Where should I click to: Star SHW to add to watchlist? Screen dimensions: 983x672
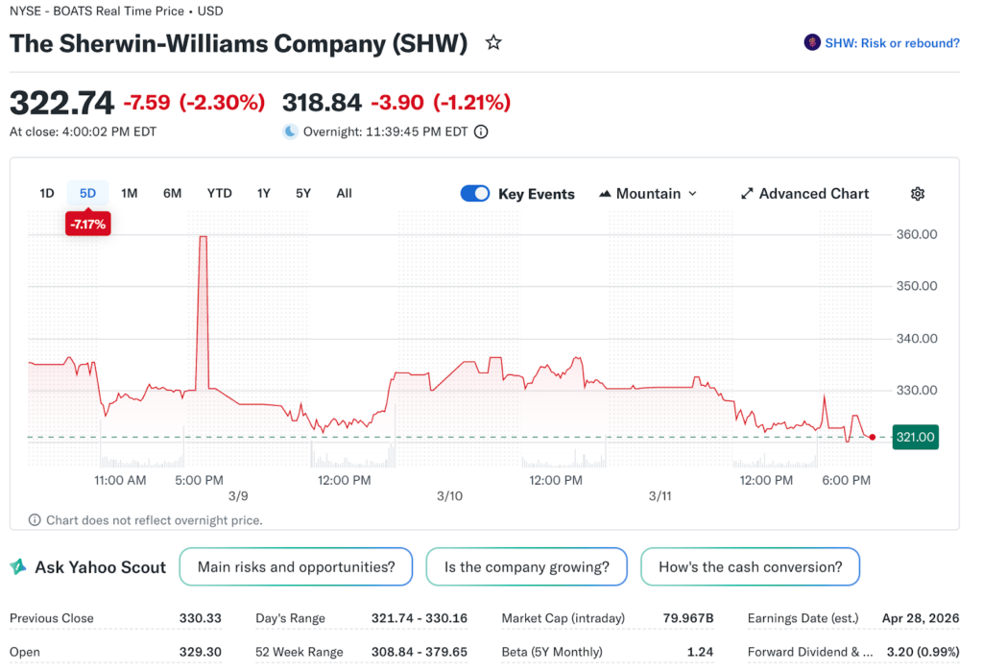point(493,43)
